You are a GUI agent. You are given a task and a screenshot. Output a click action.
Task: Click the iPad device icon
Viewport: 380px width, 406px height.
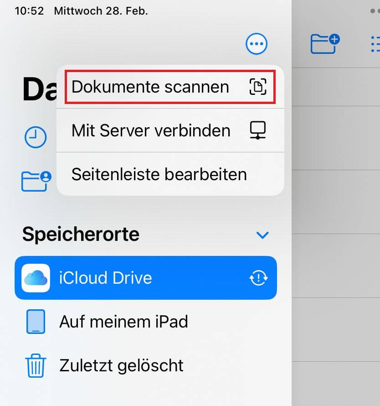pos(36,322)
